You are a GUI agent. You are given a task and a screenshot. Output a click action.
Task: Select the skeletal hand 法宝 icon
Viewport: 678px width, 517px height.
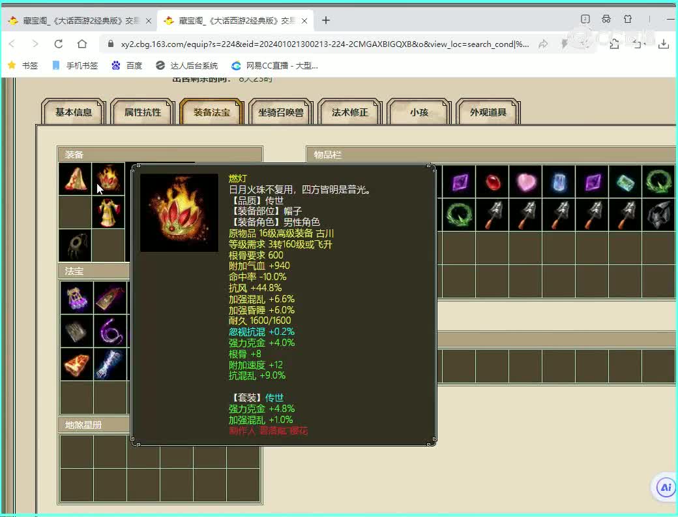tap(110, 364)
